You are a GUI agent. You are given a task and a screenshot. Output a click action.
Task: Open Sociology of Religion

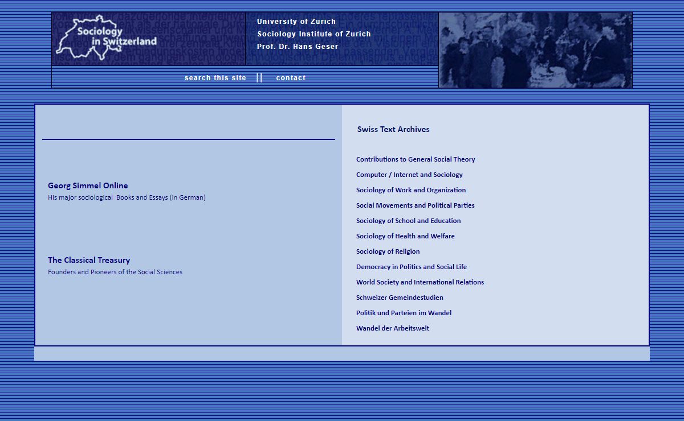click(388, 251)
